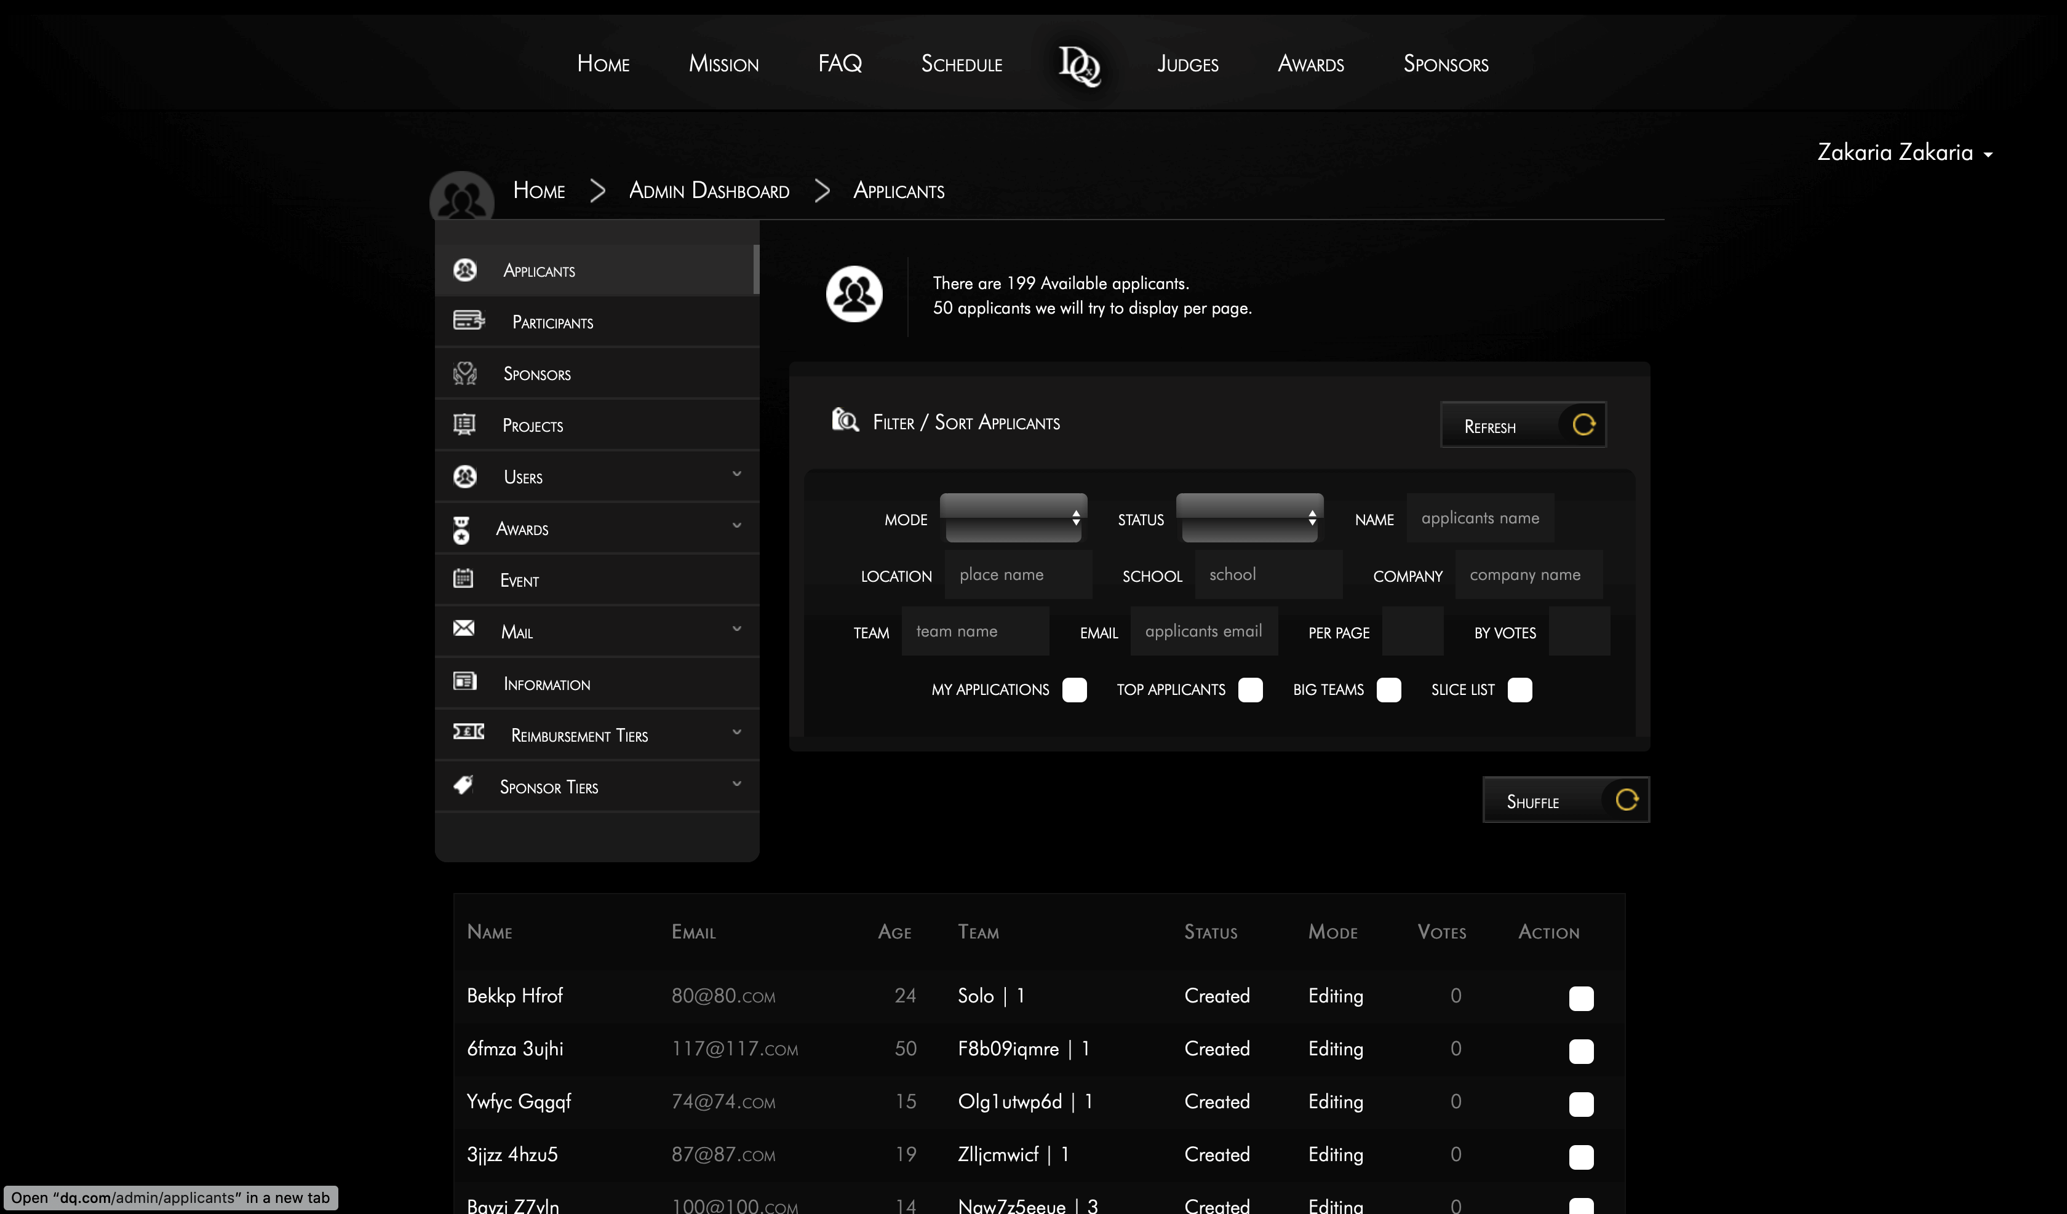Tick the action checkbox for 3jjzz 4hzu5
The height and width of the screenshot is (1214, 2067).
click(1582, 1157)
